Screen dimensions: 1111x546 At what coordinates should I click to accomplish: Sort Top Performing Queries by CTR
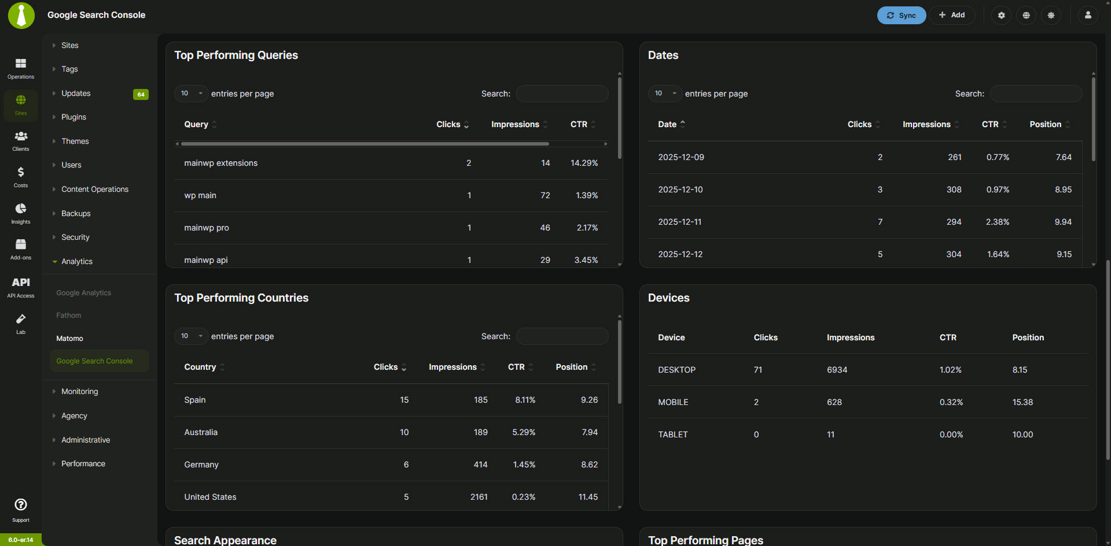583,124
